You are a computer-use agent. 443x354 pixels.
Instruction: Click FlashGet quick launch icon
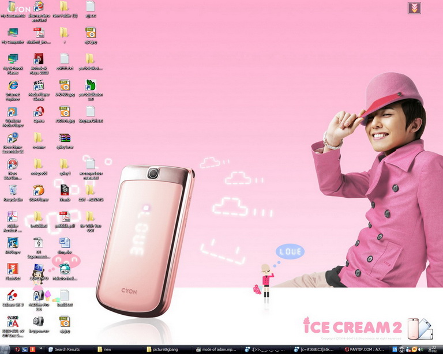tap(32, 349)
